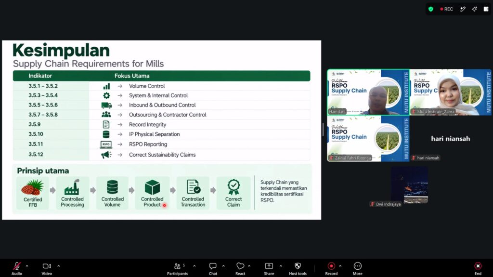This screenshot has height=277, width=493.
Task: Toggle the Video camera icon
Action: click(47, 266)
